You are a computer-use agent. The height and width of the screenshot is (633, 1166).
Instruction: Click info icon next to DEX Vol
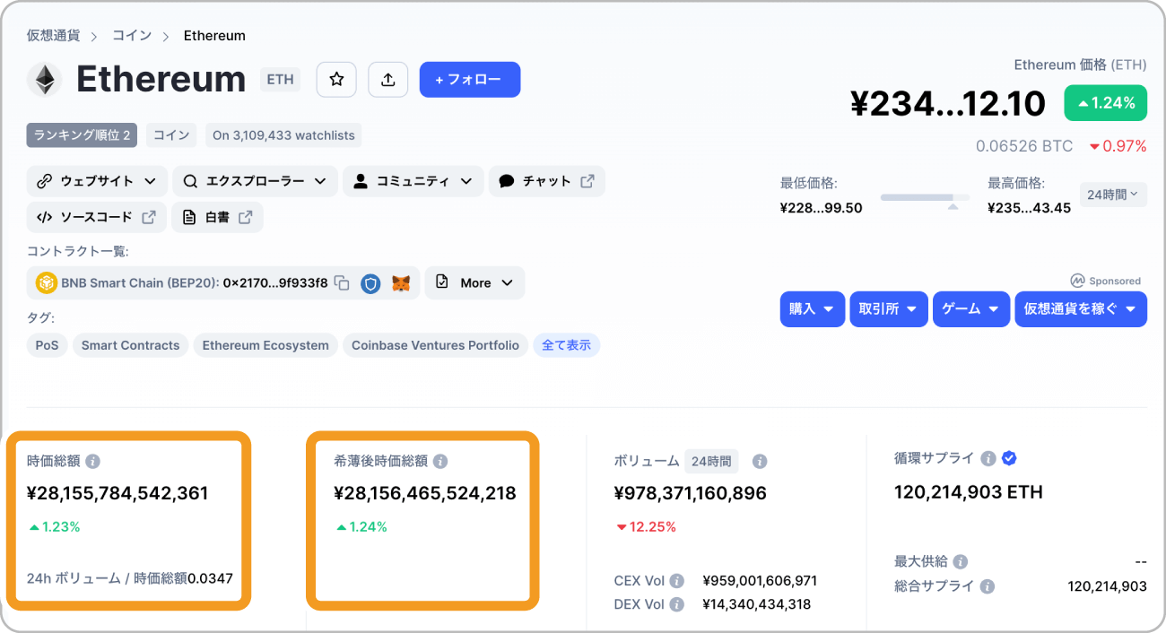(677, 604)
